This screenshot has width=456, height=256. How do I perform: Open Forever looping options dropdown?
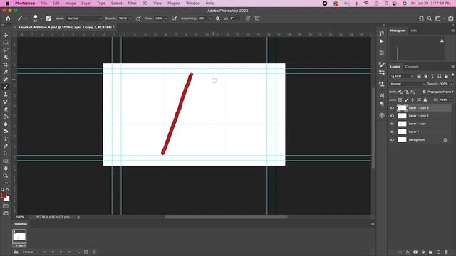[x=31, y=252]
